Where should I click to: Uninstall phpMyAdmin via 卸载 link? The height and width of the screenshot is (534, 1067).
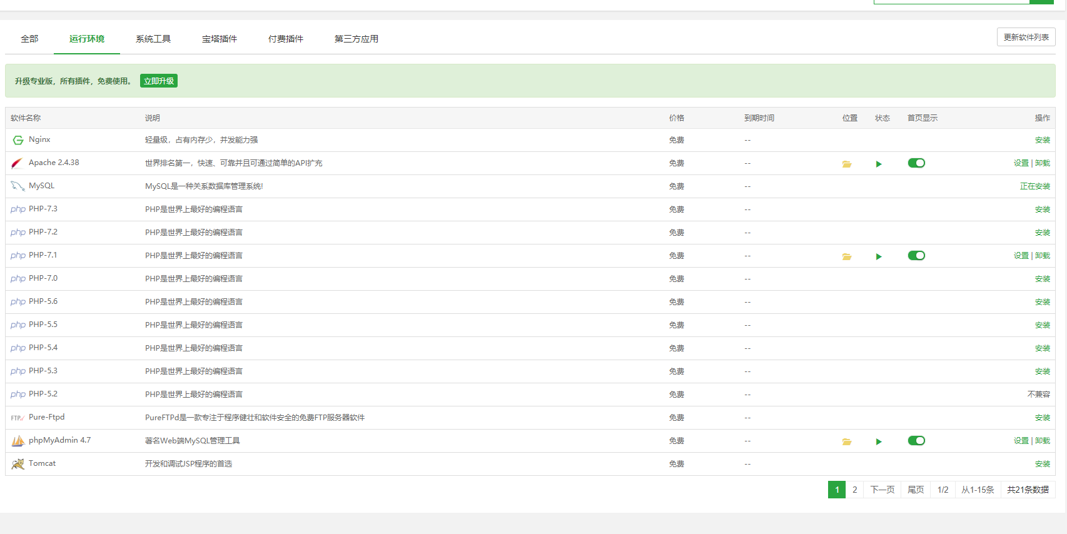(1043, 441)
